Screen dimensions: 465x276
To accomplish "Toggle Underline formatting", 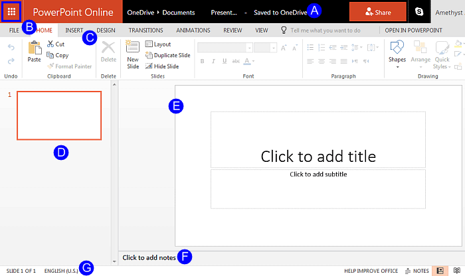I will (225, 61).
